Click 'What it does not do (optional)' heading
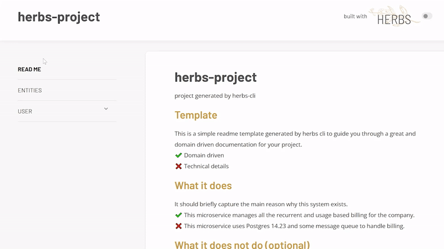This screenshot has height=249, width=444. (243, 245)
